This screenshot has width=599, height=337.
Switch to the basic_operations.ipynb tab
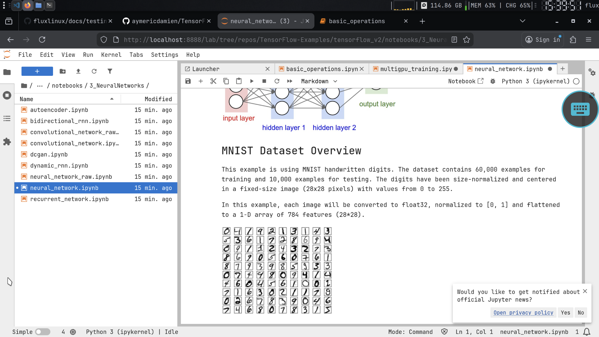pos(321,69)
